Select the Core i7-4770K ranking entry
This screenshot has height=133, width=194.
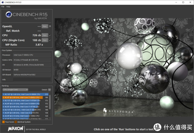(25, 107)
